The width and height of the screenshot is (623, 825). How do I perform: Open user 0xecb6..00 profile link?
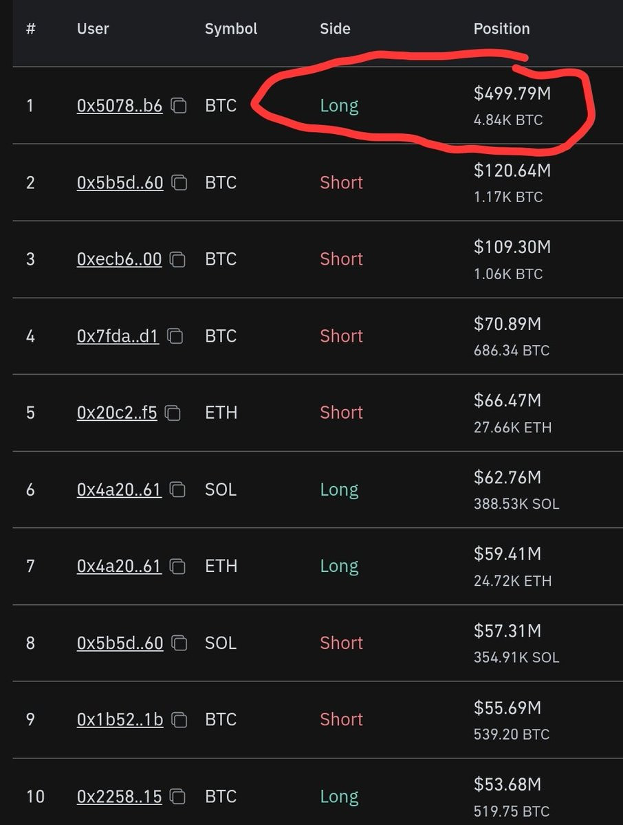tap(120, 259)
